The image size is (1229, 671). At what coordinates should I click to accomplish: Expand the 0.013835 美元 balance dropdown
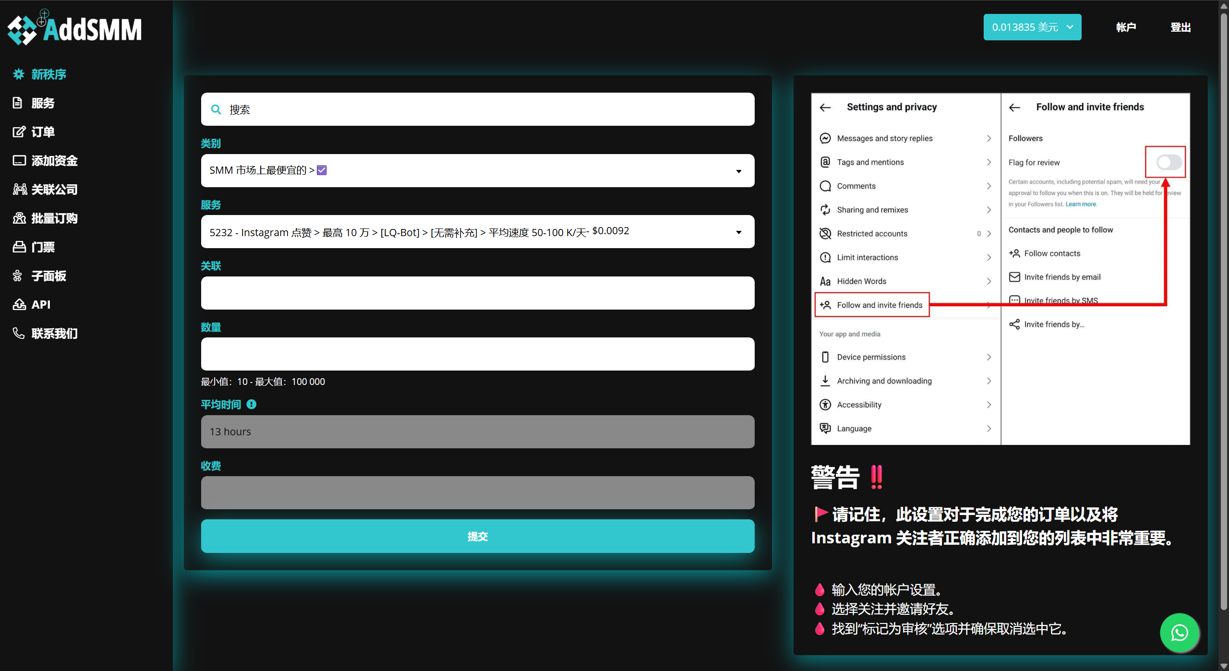pos(1032,27)
